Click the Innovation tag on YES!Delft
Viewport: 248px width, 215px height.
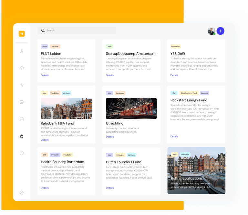coord(176,46)
